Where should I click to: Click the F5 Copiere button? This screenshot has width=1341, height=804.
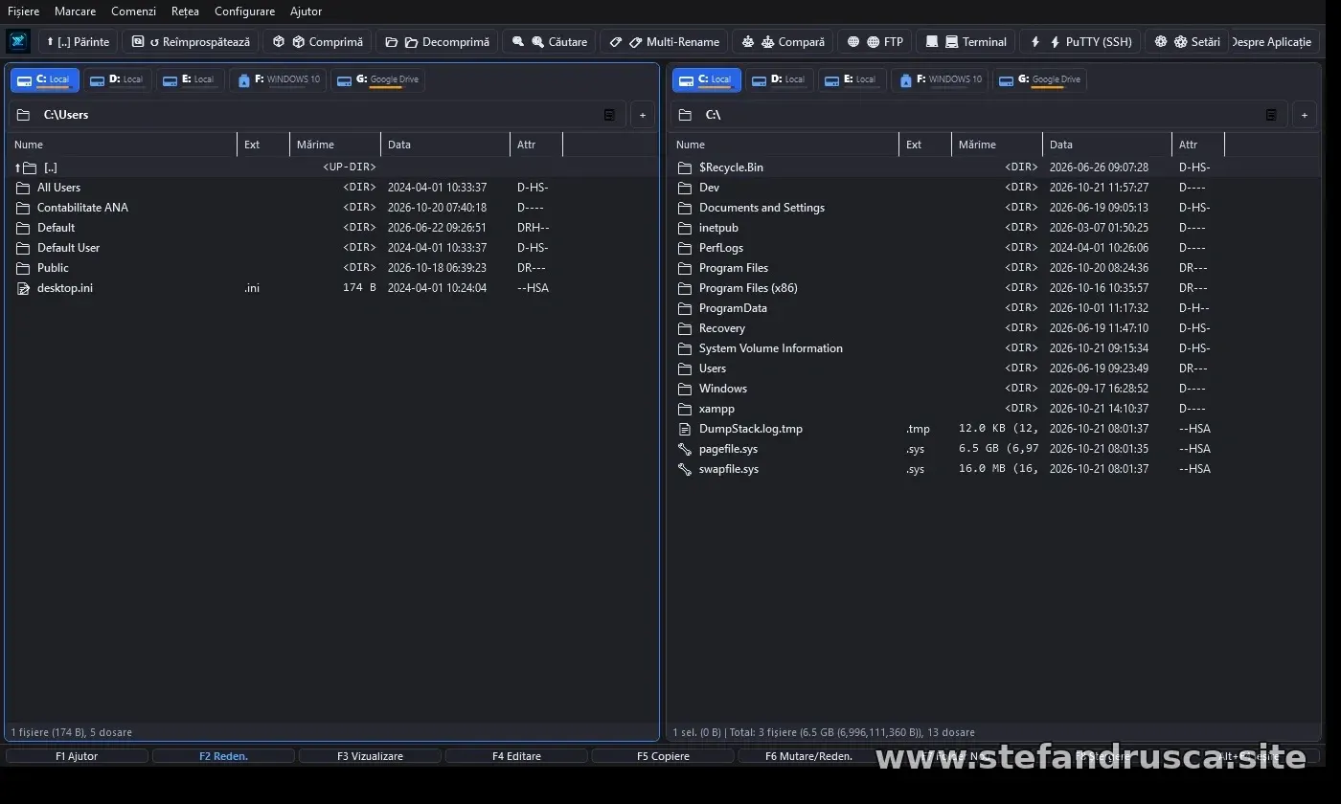[x=663, y=756]
